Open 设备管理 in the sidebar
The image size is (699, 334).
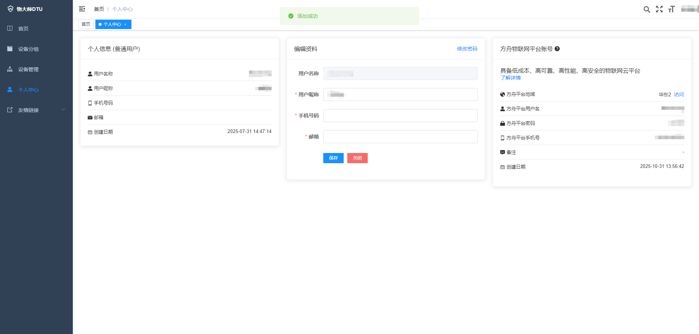[28, 69]
